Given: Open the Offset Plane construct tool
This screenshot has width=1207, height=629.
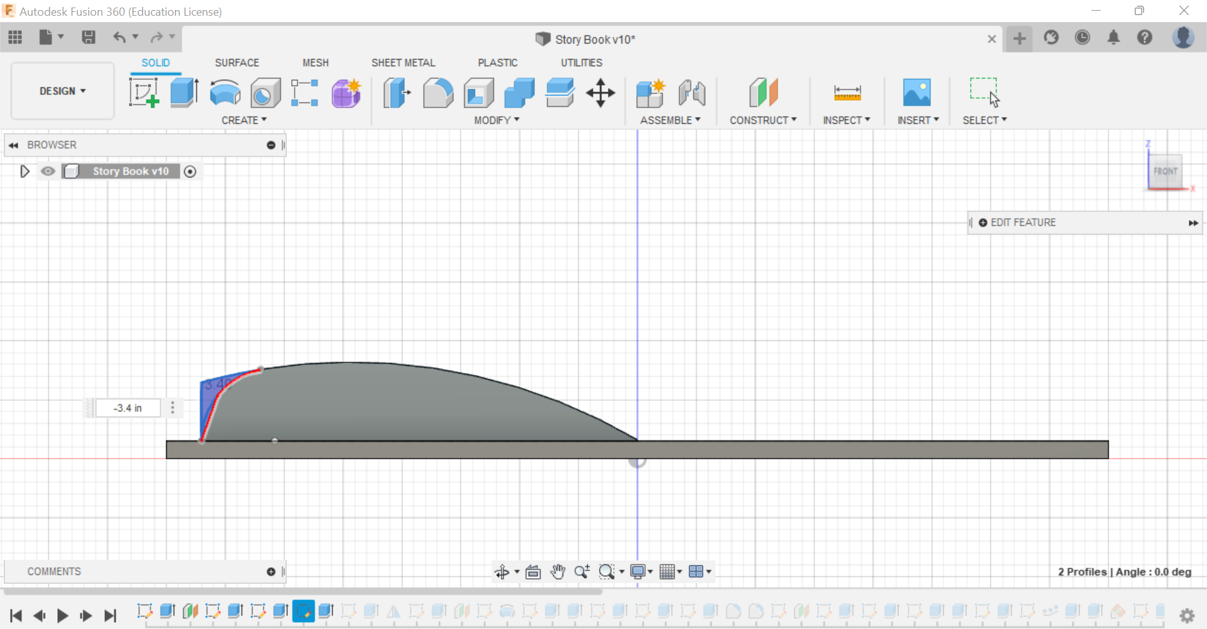Looking at the screenshot, I should click(x=764, y=92).
